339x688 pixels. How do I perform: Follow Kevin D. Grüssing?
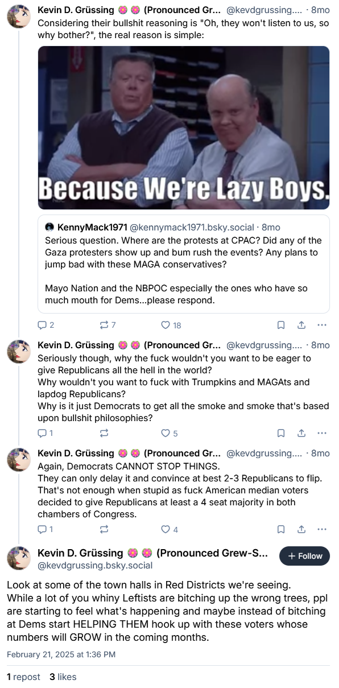[304, 556]
